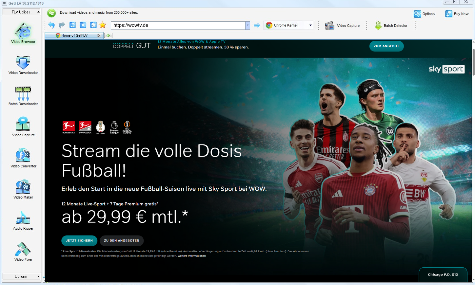Open the Video Converter tool
This screenshot has height=285, width=475.
coord(23,158)
